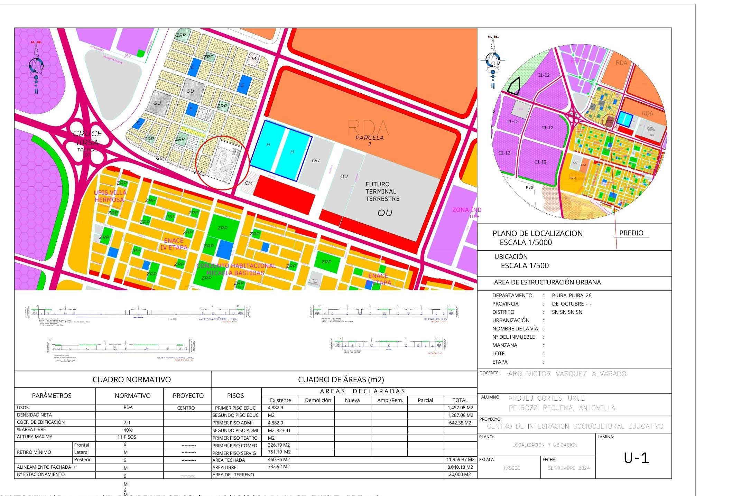732x496 pixels.
Task: Click the "PARÁMETROS" column header
Action: (x=52, y=396)
